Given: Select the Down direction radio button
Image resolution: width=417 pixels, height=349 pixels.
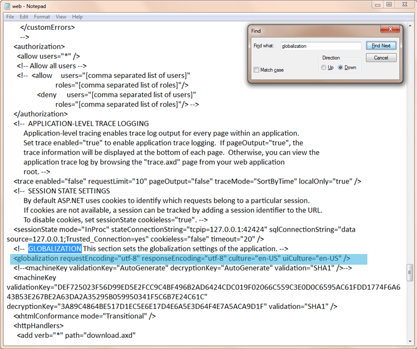Looking at the screenshot, I should pos(341,68).
